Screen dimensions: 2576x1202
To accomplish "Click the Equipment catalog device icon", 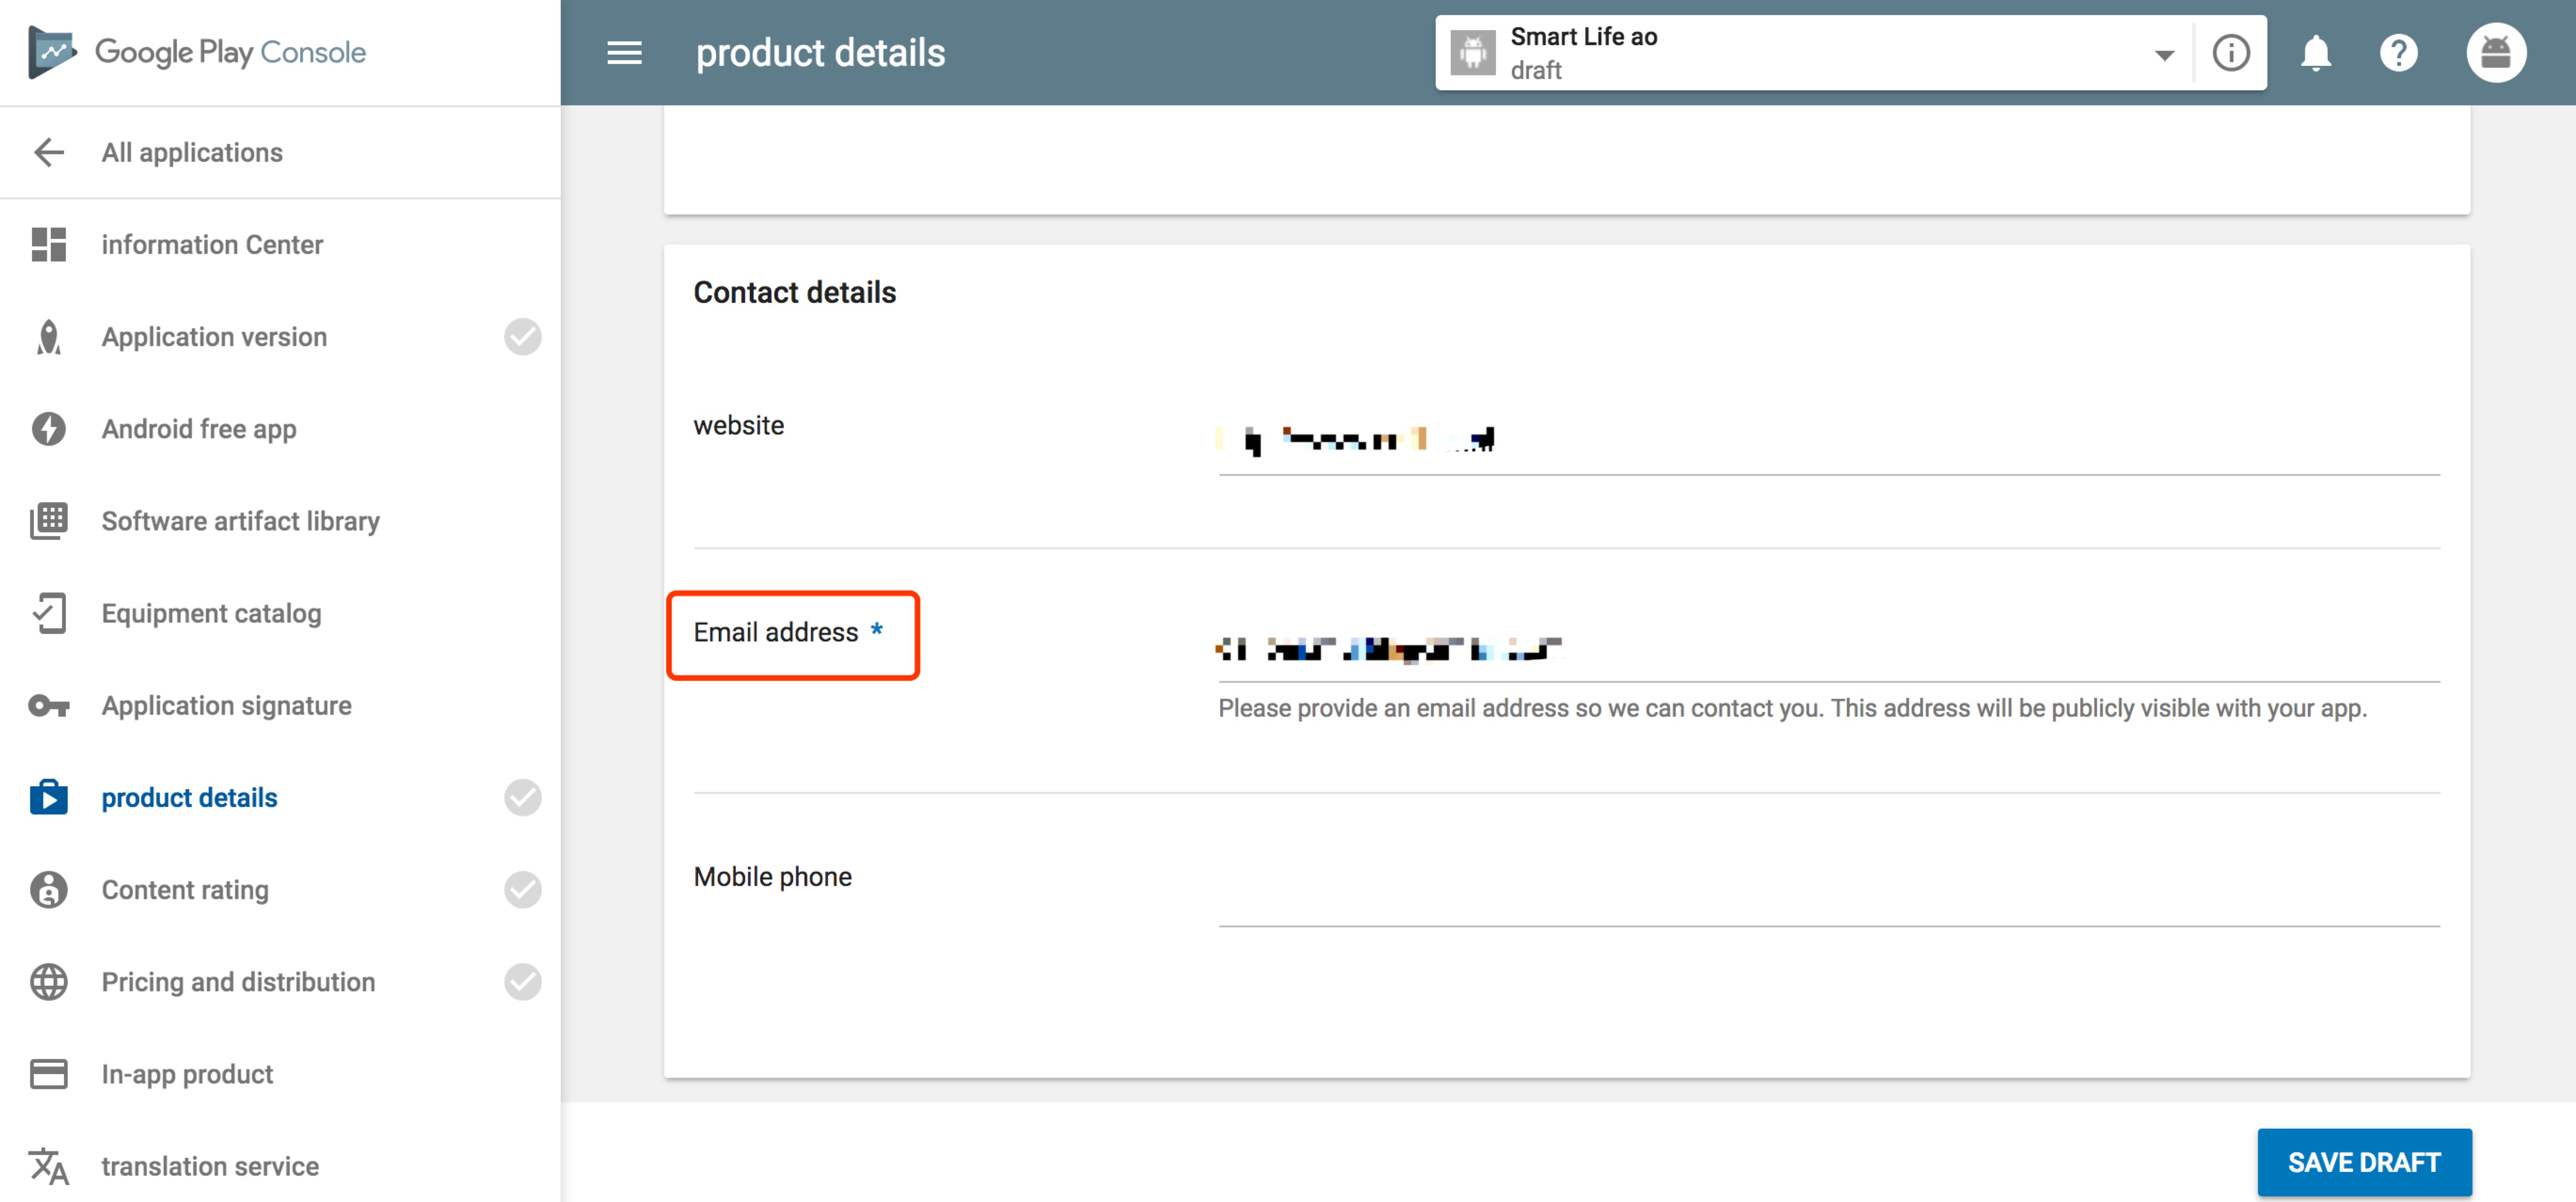I will pos(49,613).
